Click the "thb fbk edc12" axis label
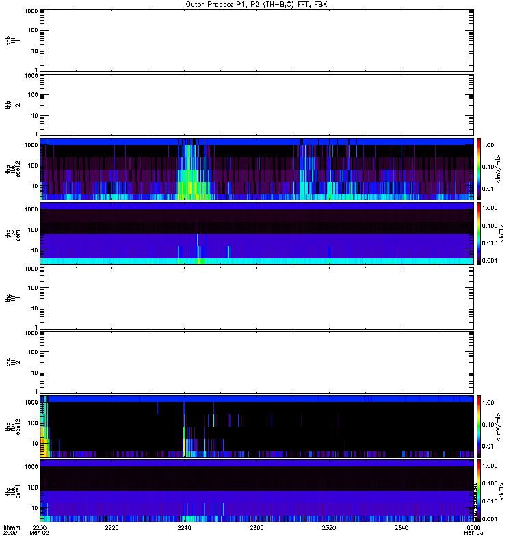 (x=12, y=169)
